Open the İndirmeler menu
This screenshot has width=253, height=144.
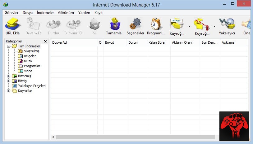click(x=45, y=13)
